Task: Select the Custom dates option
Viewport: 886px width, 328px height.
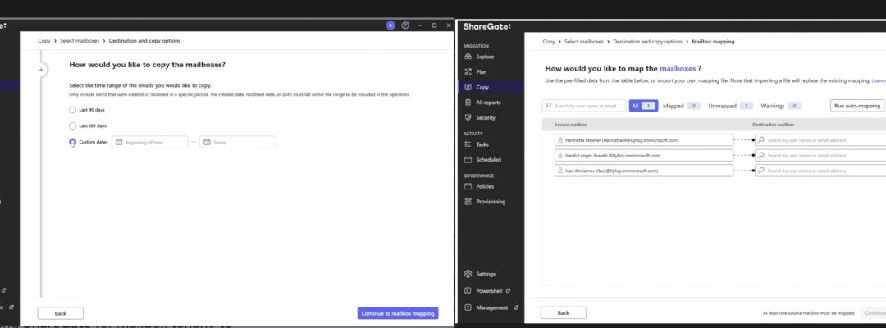Action: 72,142
